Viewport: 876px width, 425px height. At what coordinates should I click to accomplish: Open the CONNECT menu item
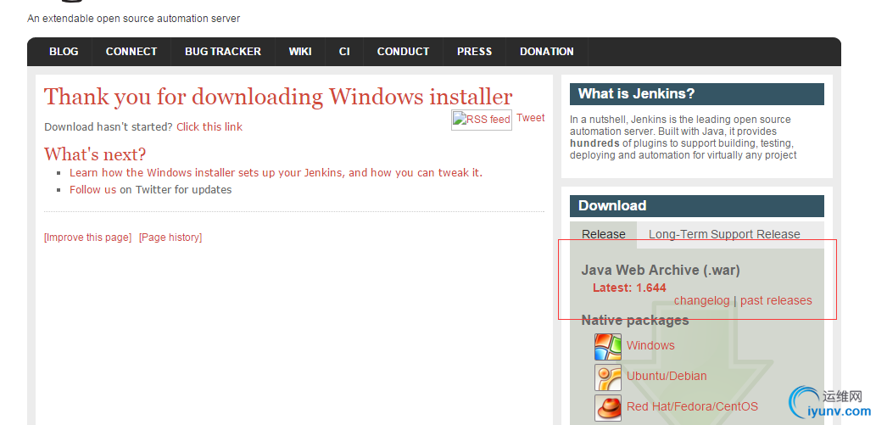[x=131, y=52]
